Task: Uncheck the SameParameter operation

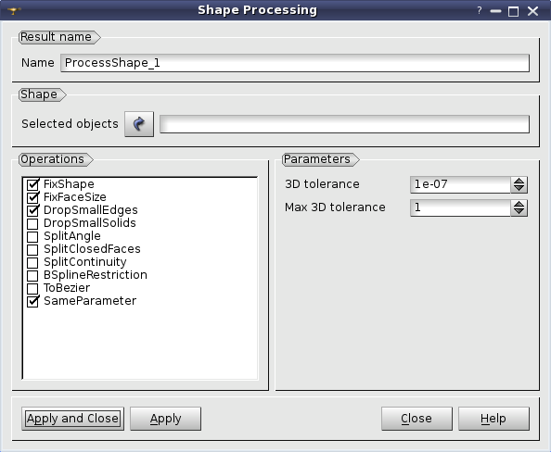Action: 32,301
